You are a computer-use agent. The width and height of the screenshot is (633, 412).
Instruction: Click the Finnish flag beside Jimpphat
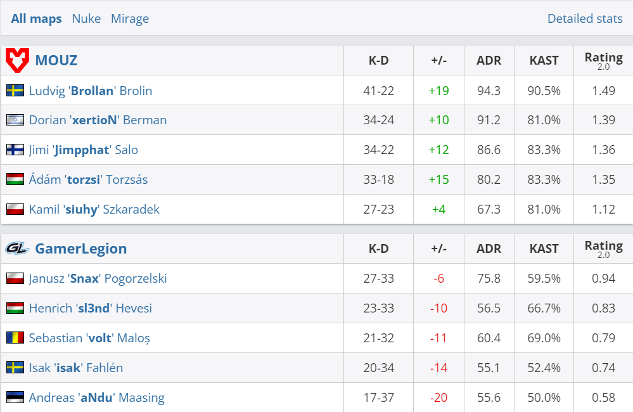tap(15, 150)
